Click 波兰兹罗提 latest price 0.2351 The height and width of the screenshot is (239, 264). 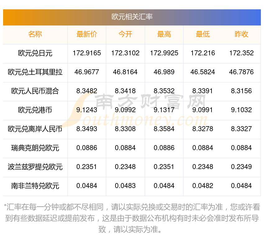[x=87, y=167]
